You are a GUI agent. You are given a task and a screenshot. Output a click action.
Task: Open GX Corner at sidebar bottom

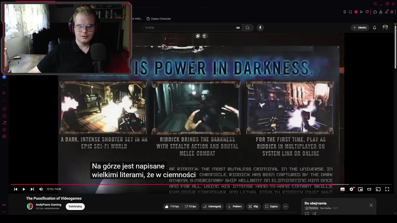4,205
